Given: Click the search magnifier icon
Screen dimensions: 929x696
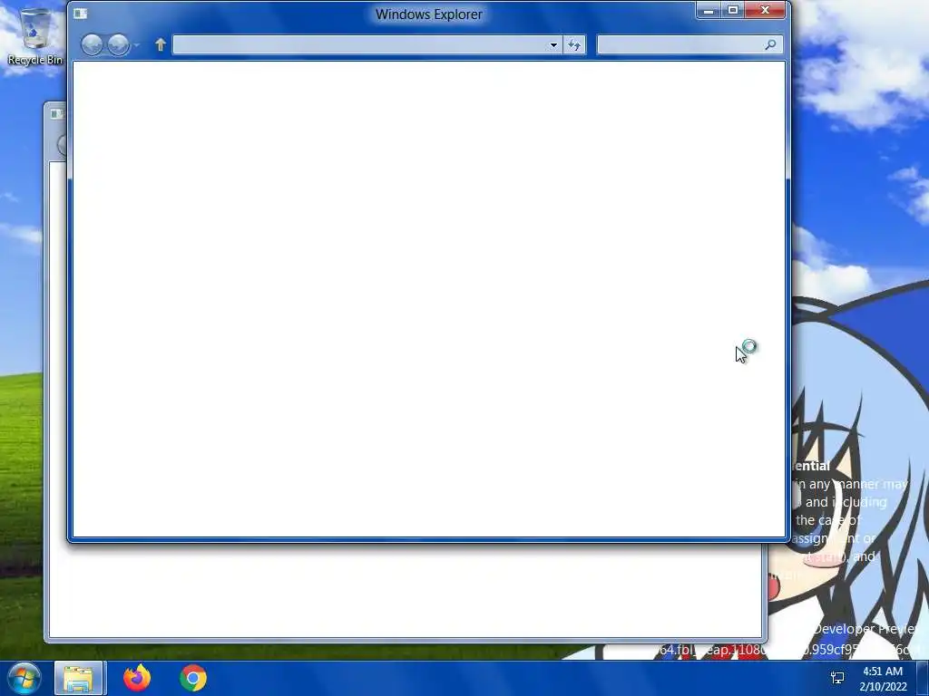Looking at the screenshot, I should tap(770, 44).
